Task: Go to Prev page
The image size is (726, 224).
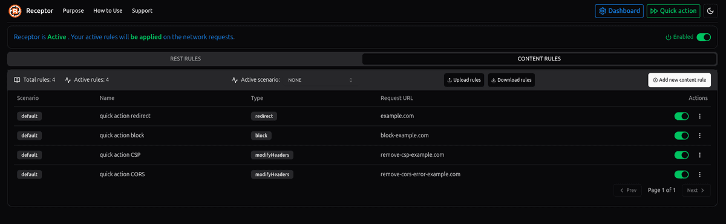Action: (627, 190)
